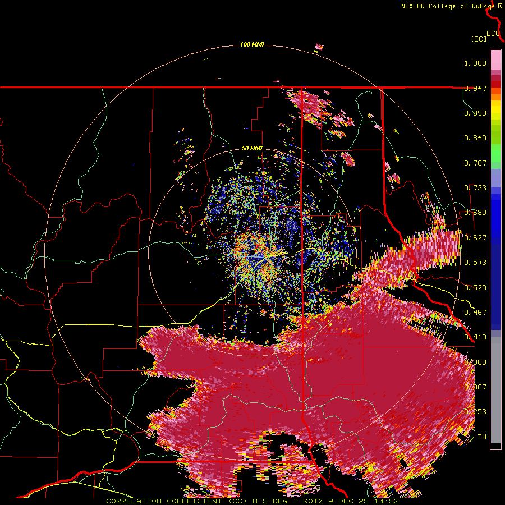The height and width of the screenshot is (505, 505).
Task: Click the 0.893 legend value
Action: [x=475, y=113]
